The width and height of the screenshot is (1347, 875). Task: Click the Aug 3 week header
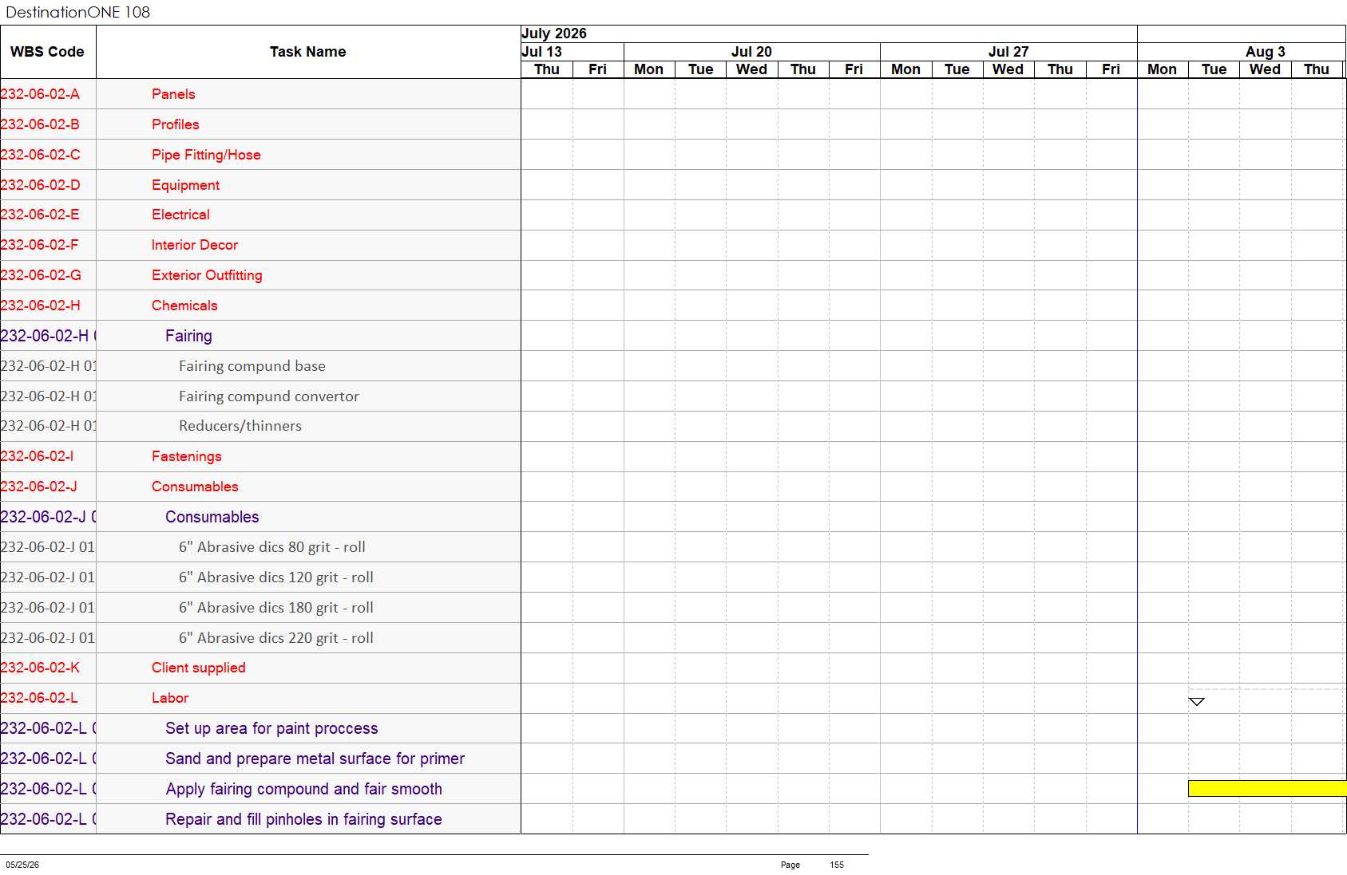tap(1265, 52)
